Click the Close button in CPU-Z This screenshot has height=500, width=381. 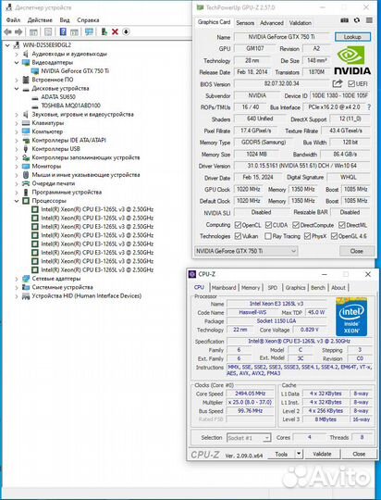coord(359,454)
